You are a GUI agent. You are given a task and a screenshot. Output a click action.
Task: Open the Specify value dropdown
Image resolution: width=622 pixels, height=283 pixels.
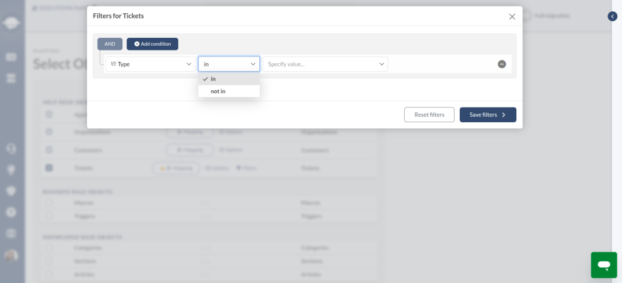click(x=325, y=64)
